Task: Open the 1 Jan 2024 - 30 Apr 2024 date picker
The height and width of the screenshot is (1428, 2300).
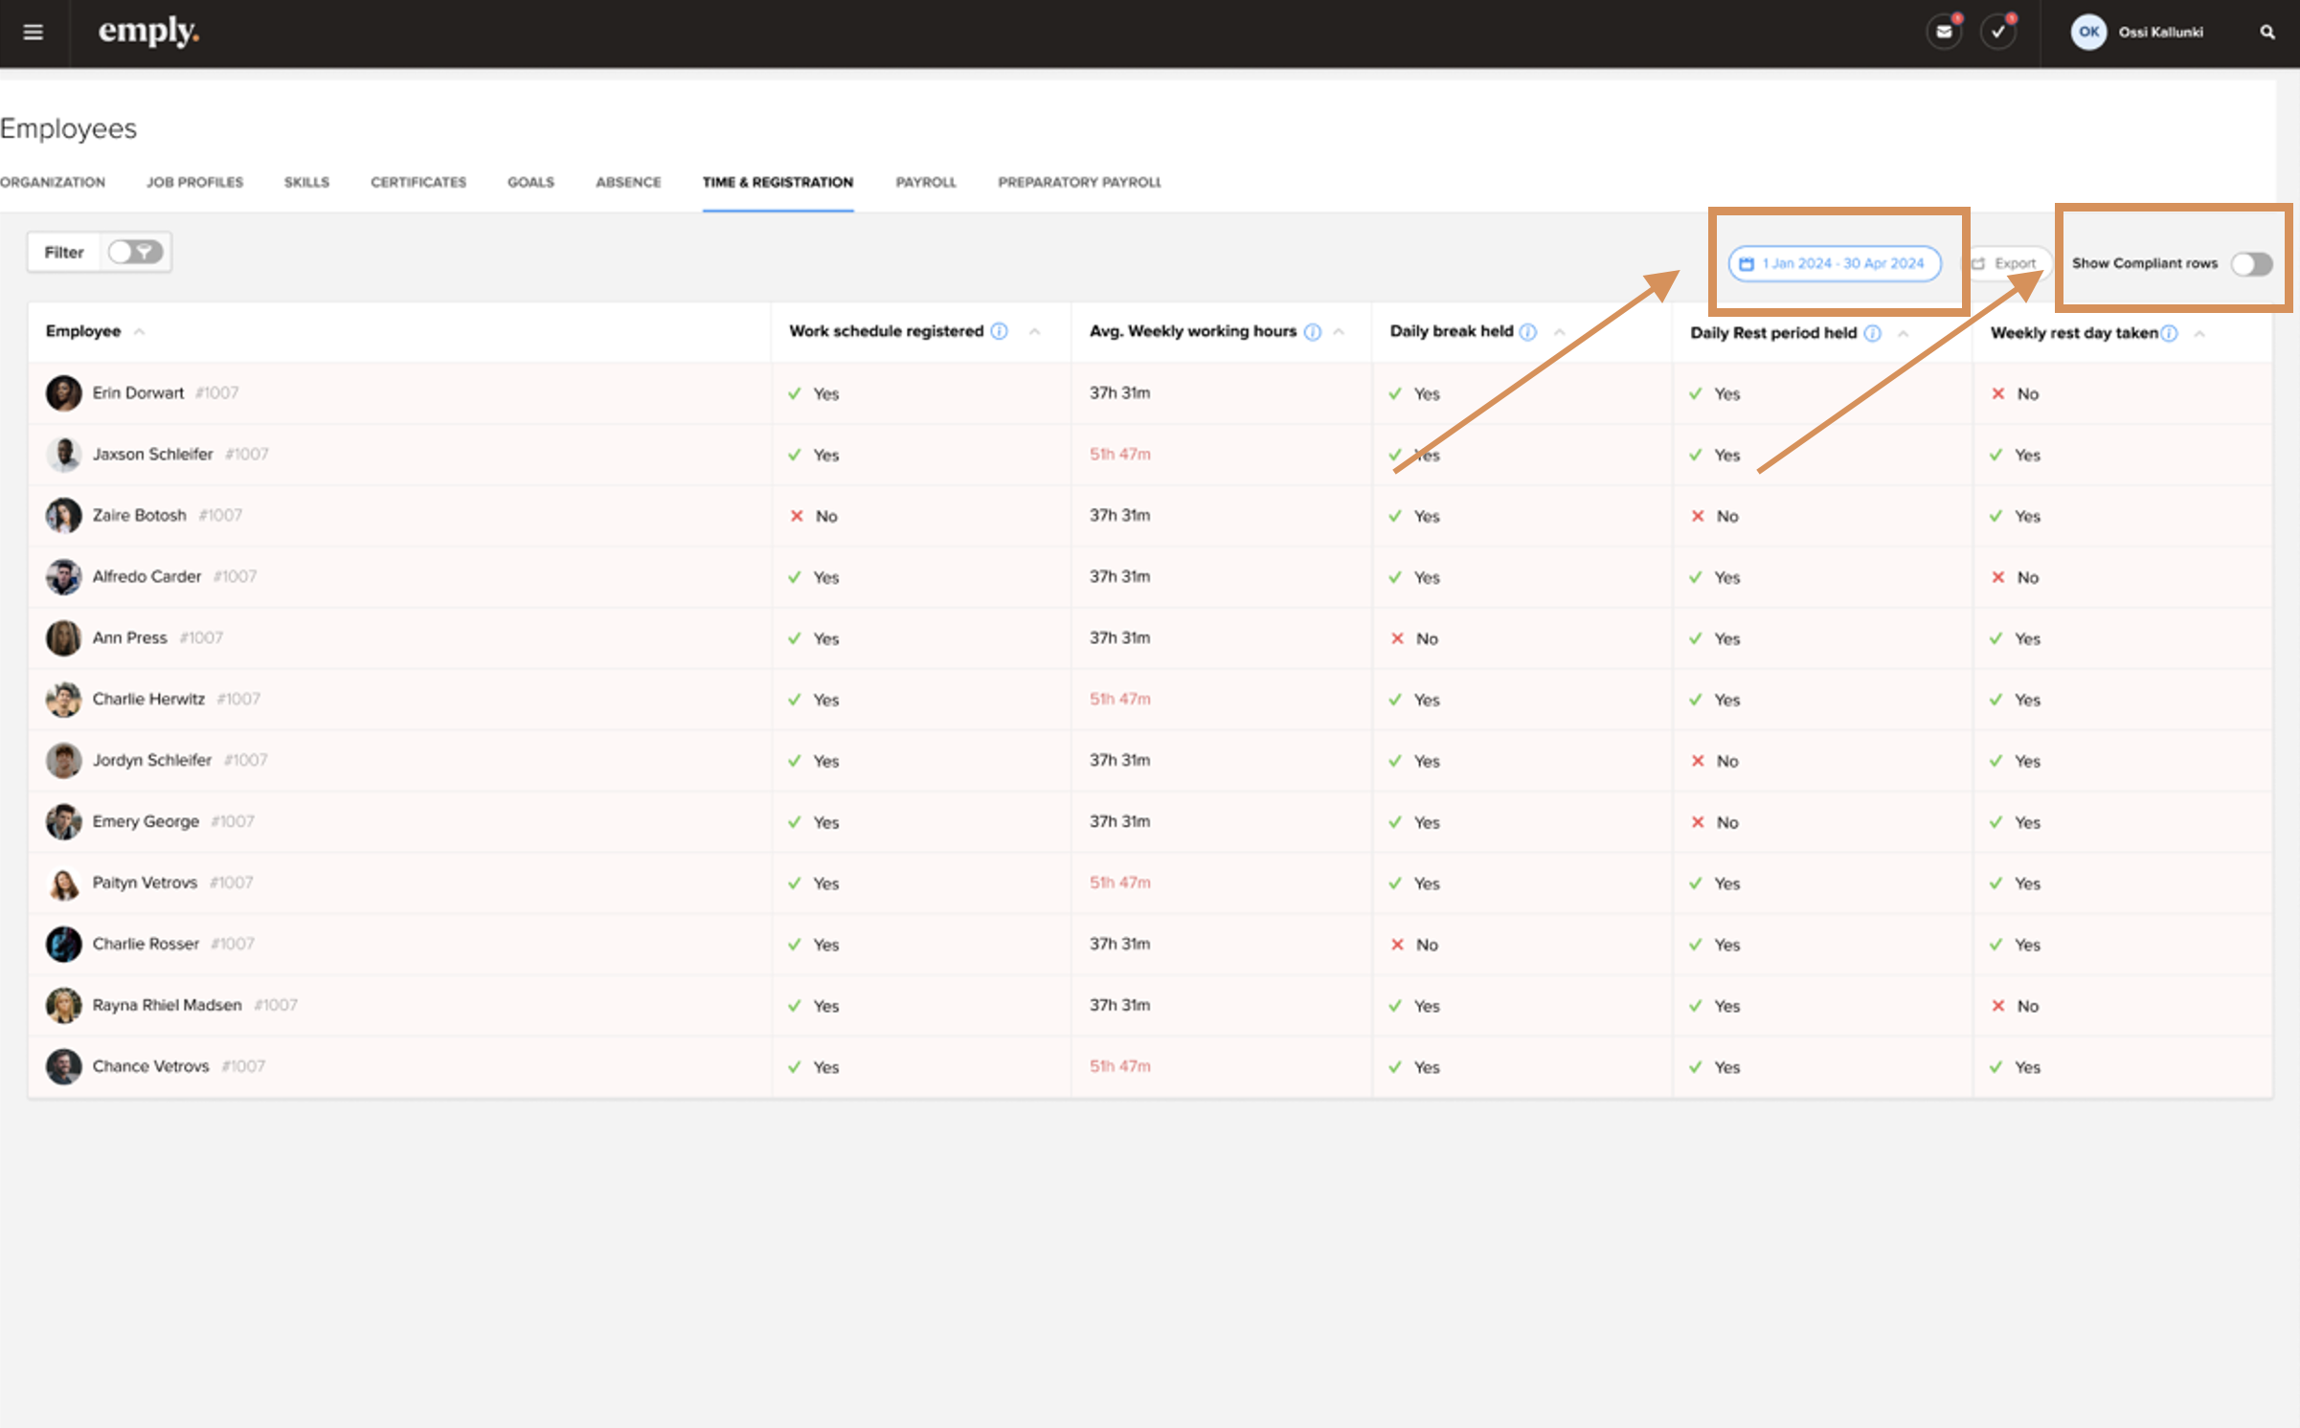Action: (x=1834, y=263)
